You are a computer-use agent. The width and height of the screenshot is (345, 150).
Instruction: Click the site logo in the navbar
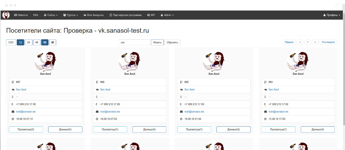pyautogui.click(x=6, y=15)
